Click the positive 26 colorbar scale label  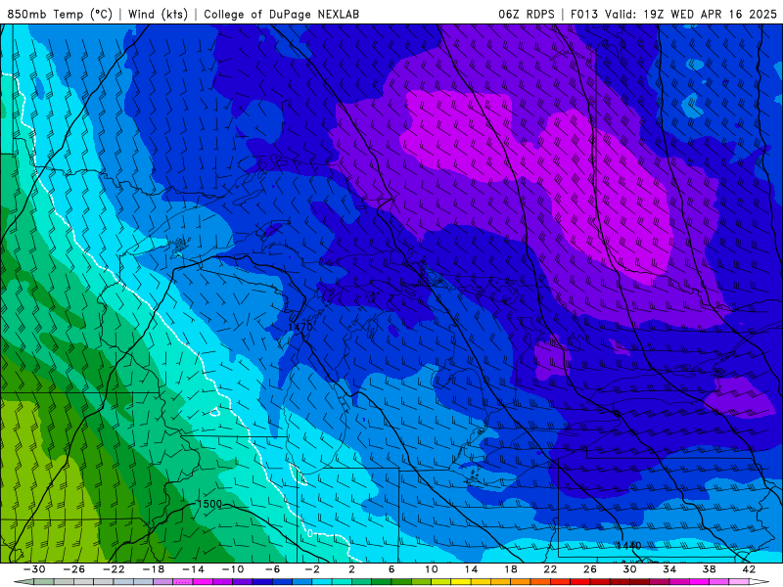(x=590, y=569)
